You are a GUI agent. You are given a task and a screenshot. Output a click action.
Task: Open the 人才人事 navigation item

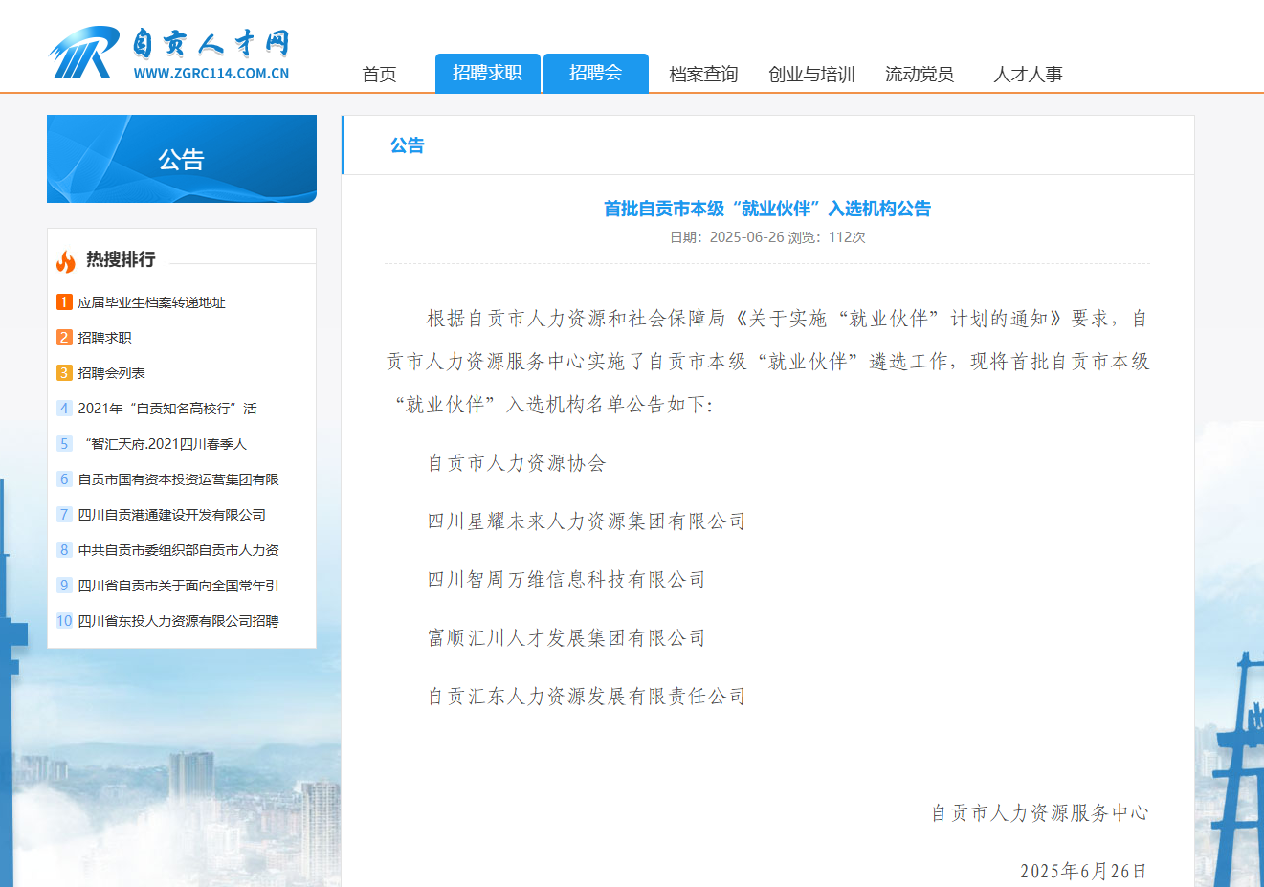pos(1028,74)
